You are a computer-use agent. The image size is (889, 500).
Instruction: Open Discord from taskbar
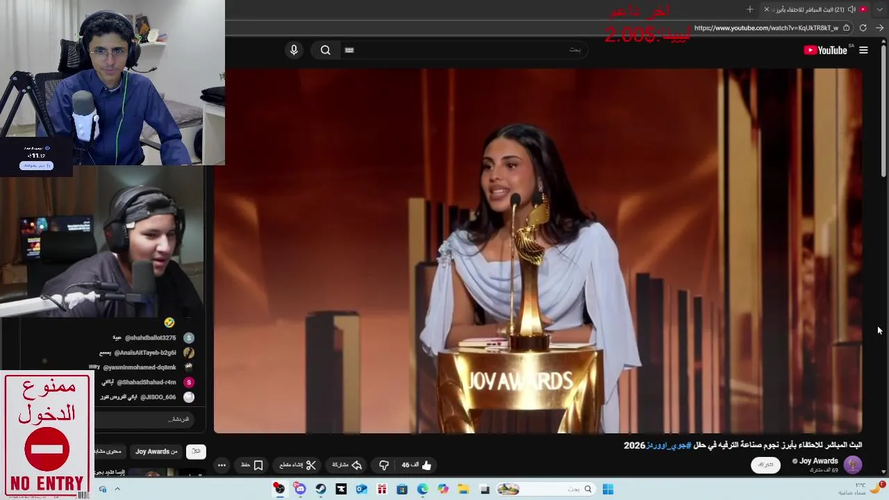pyautogui.click(x=300, y=489)
